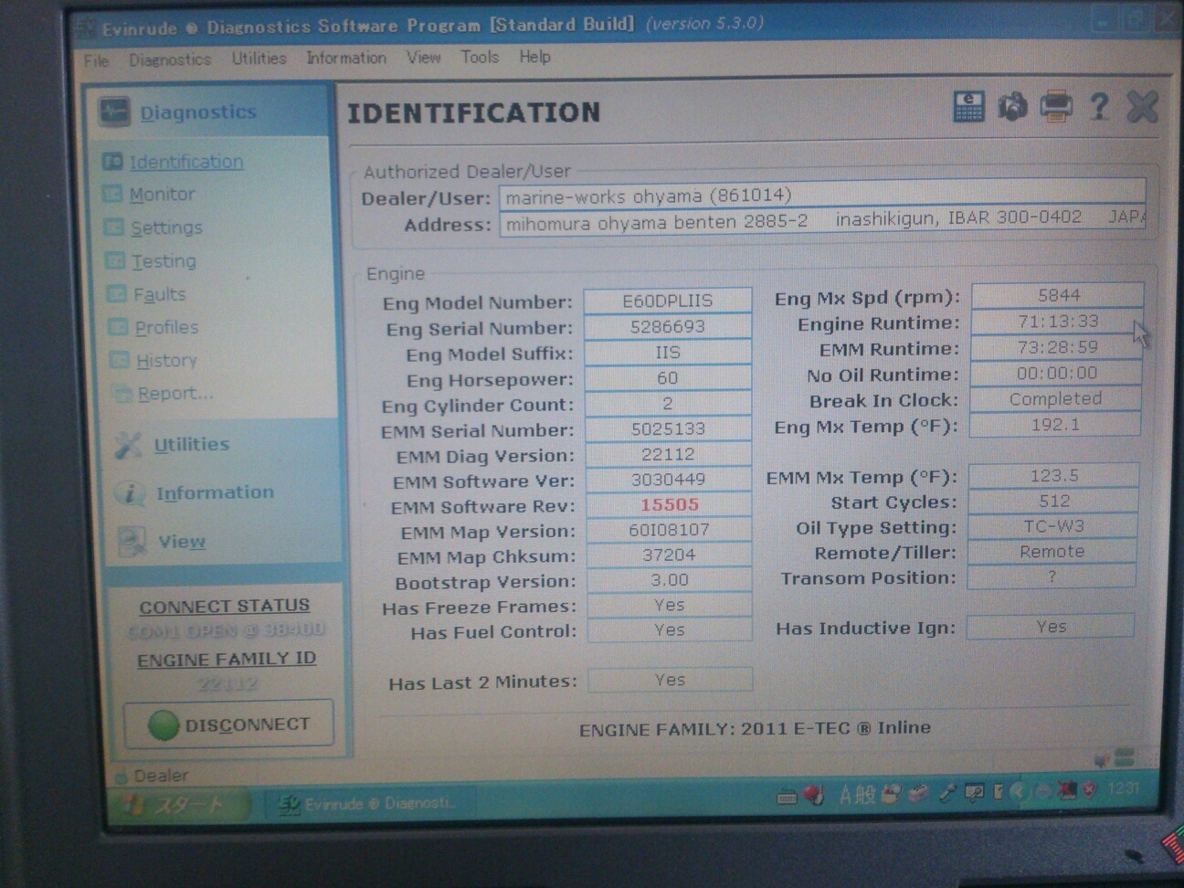Open the Utilities menu in menu bar
The width and height of the screenshot is (1184, 888).
pos(259,58)
